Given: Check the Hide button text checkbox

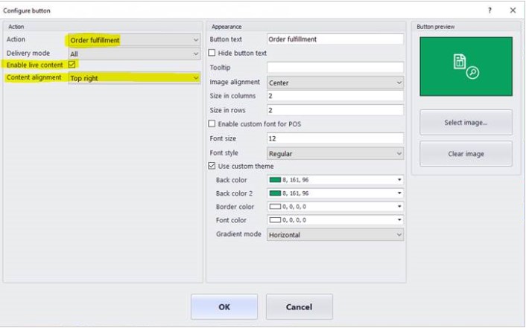Looking at the screenshot, I should point(212,53).
